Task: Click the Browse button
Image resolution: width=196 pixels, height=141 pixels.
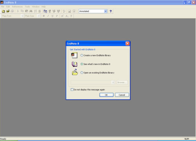Action: point(122,82)
